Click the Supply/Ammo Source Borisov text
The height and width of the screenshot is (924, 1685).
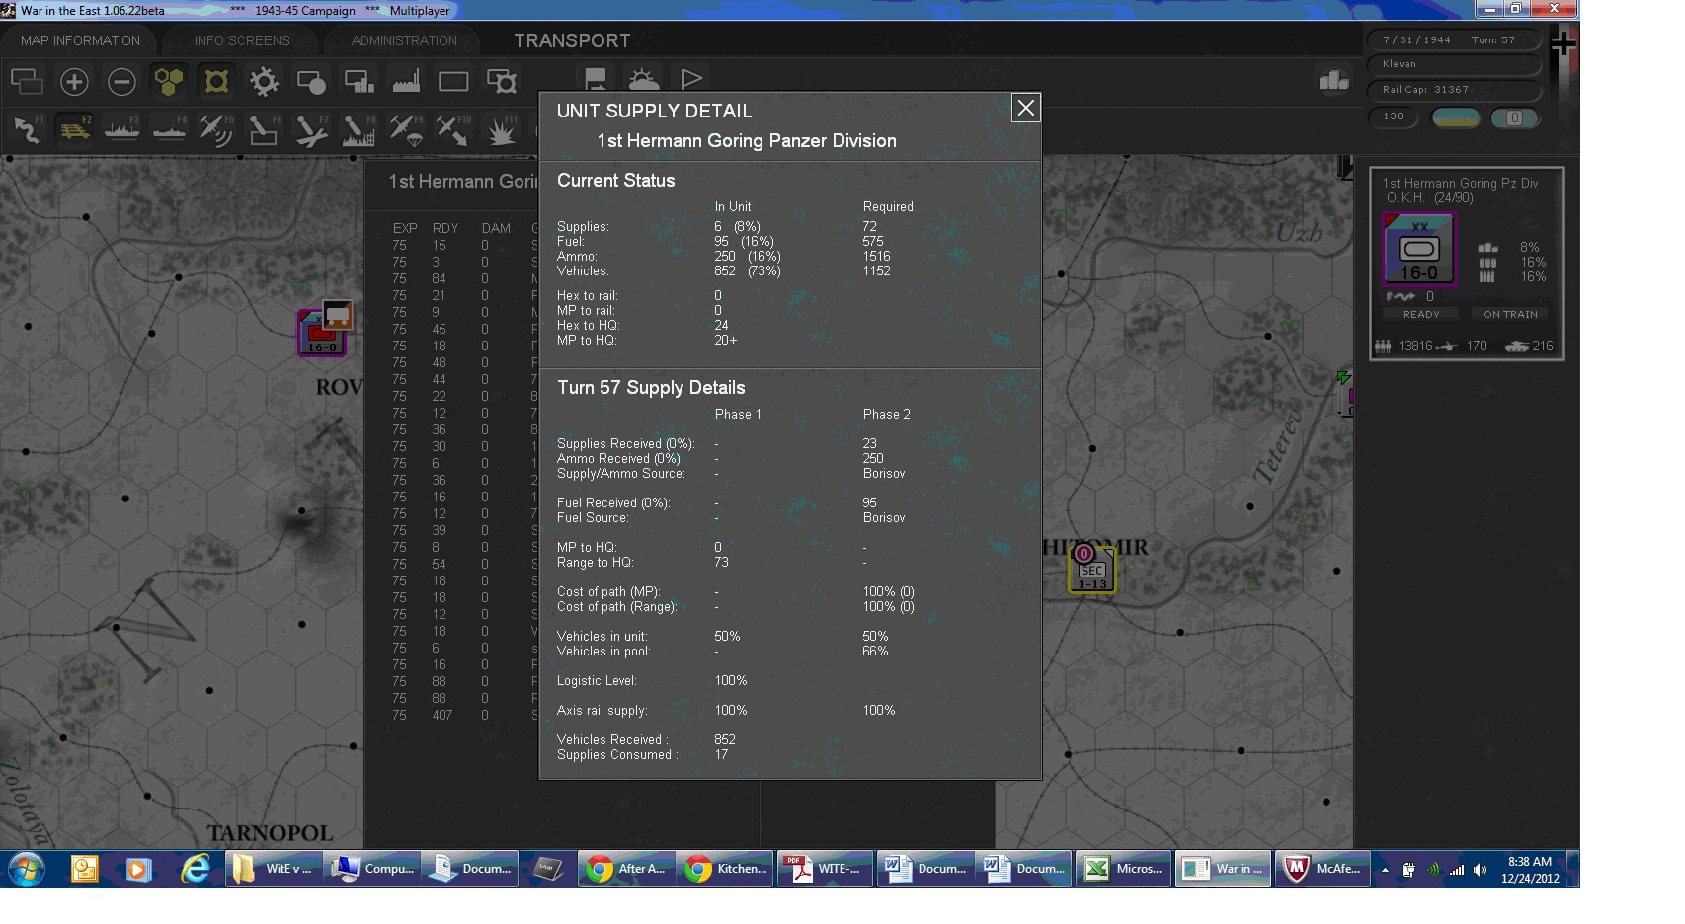coord(883,473)
